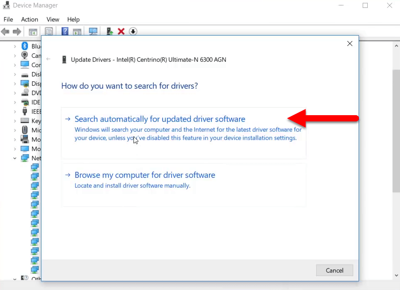Toggle the Show/Hide Console Tree toolbar icon
Screen dimensions: 400x290
point(33,31)
